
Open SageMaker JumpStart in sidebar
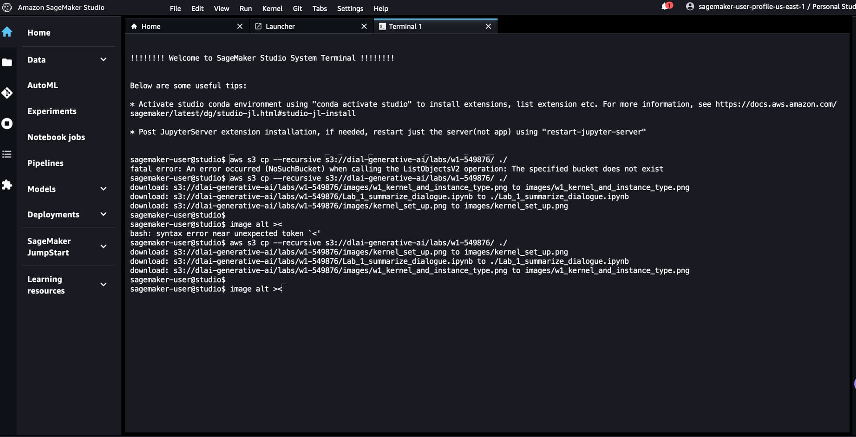[x=49, y=246]
